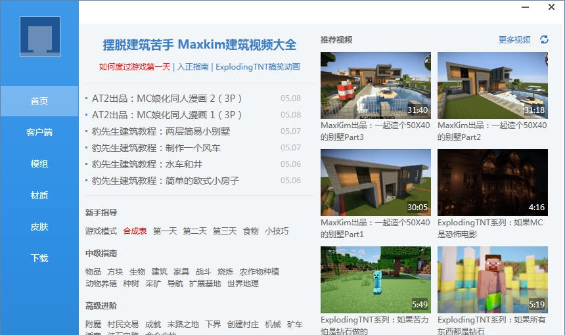565x335 pixels.
Task: Close the launcher window
Action: [x=551, y=7]
